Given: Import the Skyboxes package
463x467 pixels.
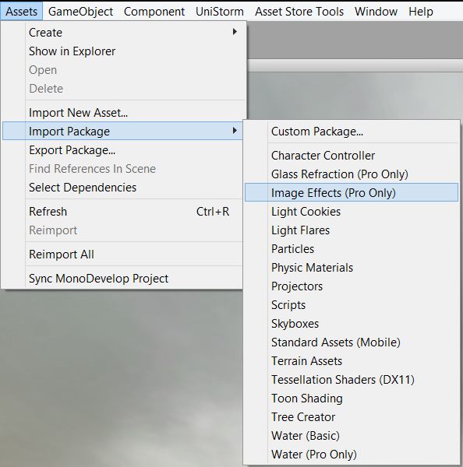Looking at the screenshot, I should click(x=352, y=324).
